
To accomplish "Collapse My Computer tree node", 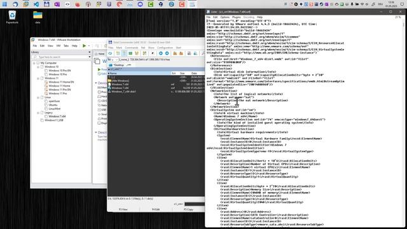I will click(34, 63).
